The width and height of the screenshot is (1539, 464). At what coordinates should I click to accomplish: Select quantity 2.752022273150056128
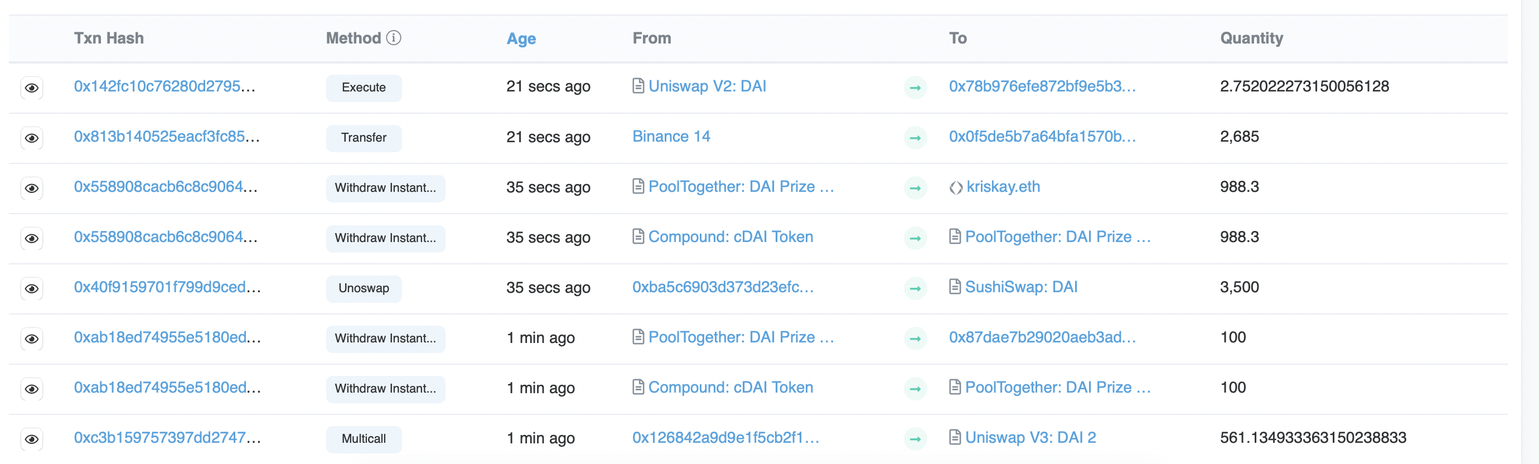(x=1304, y=86)
